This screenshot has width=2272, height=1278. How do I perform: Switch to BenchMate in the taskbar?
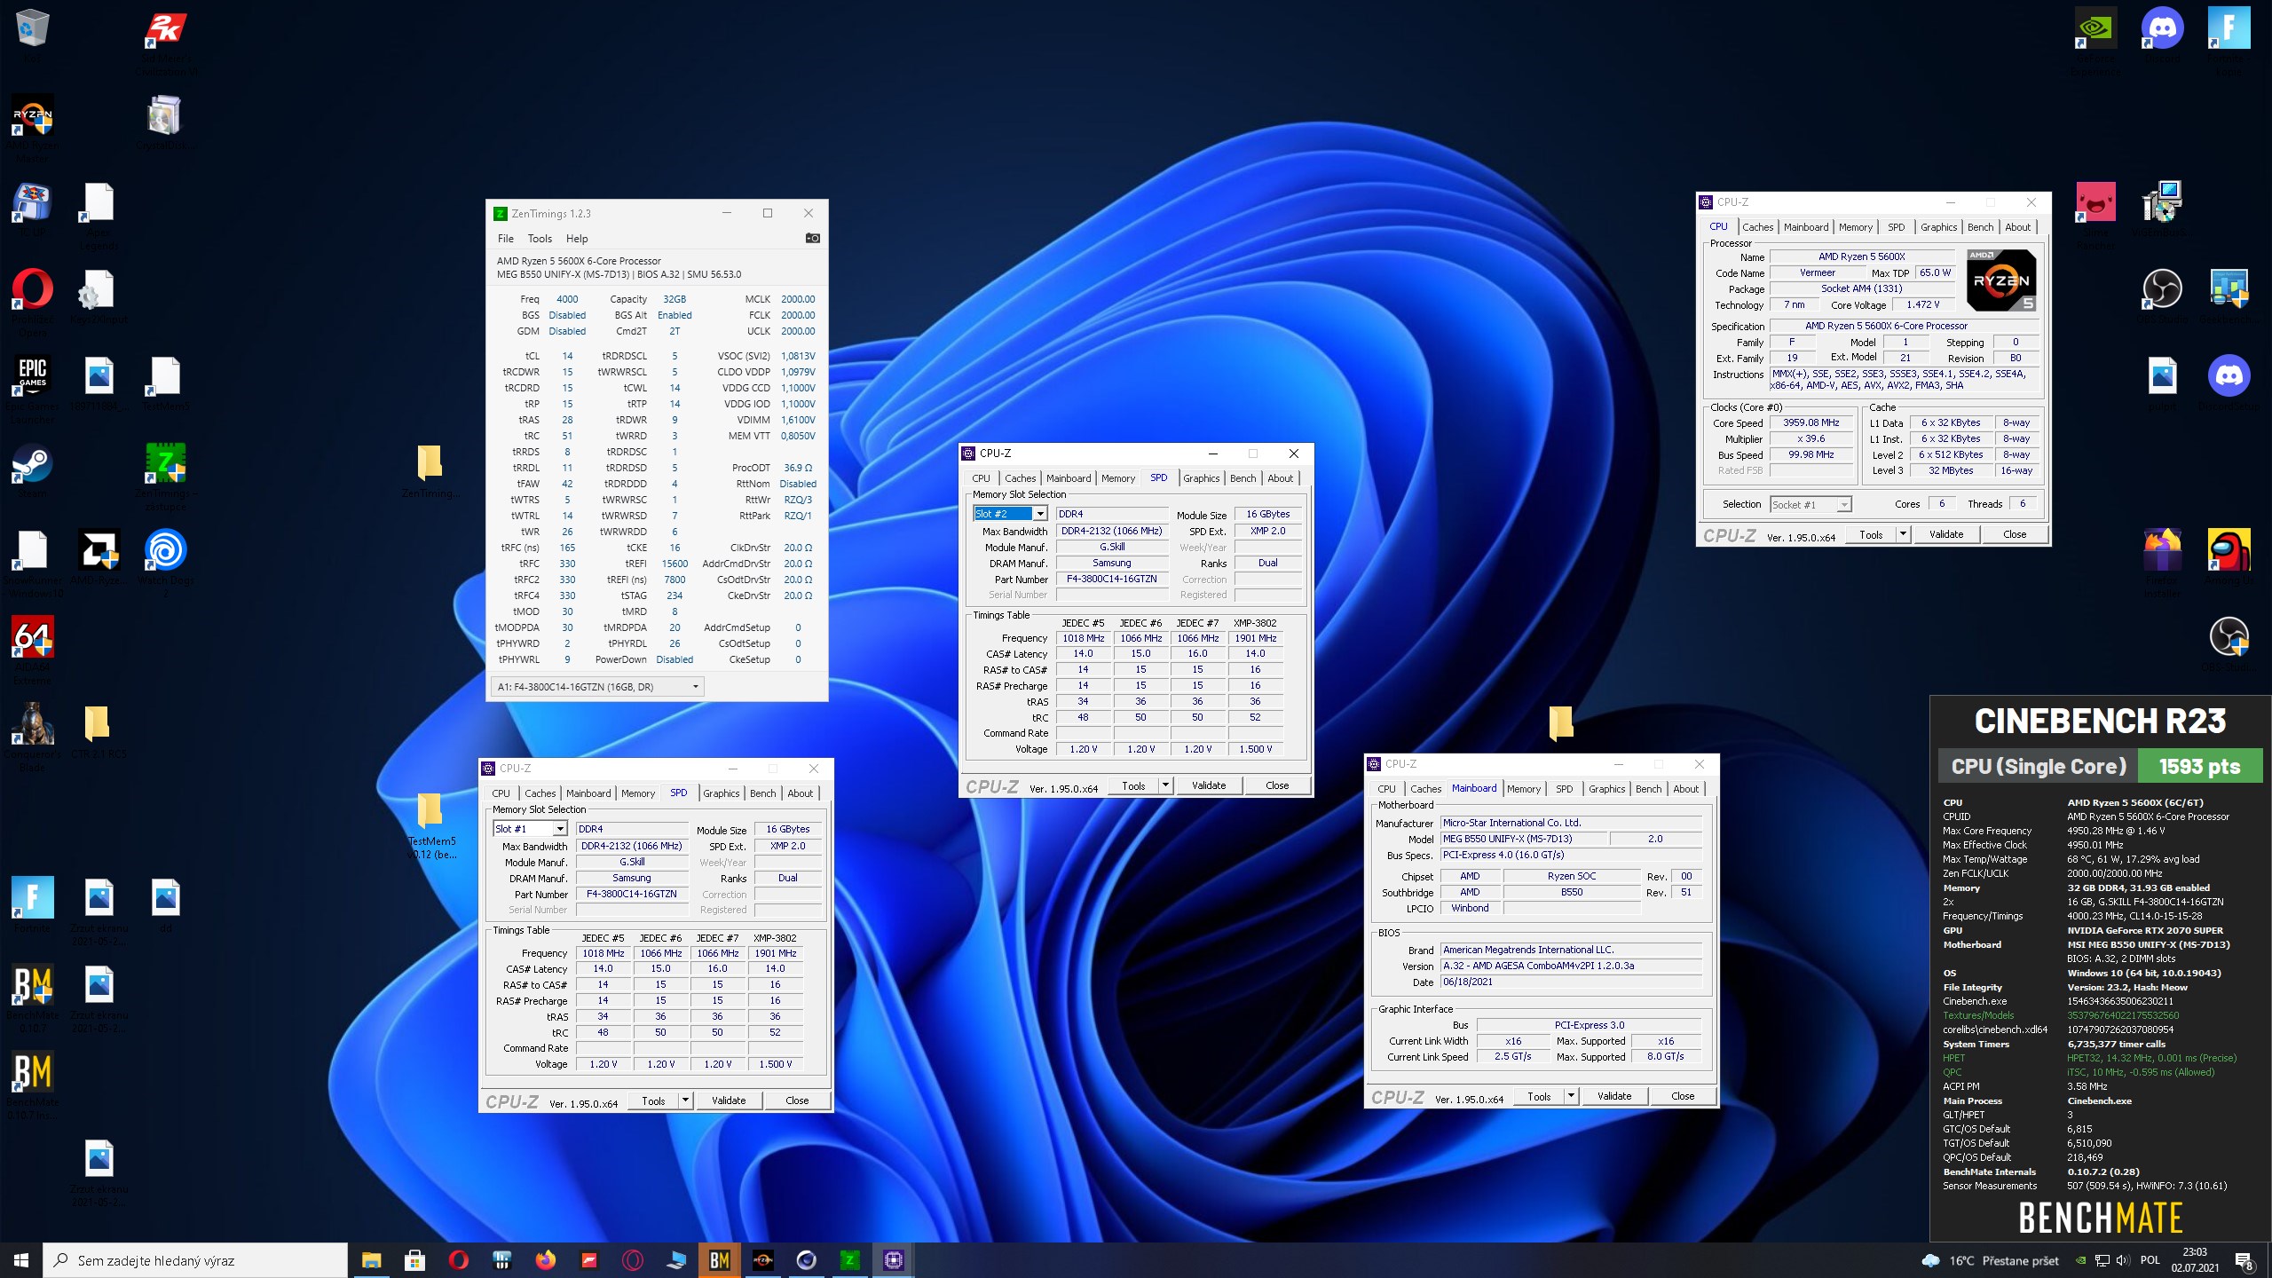point(719,1260)
